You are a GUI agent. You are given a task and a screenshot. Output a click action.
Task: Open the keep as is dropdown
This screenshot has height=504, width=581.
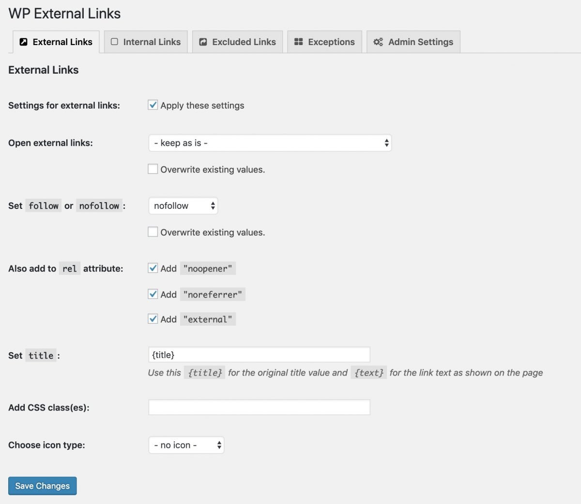[270, 143]
